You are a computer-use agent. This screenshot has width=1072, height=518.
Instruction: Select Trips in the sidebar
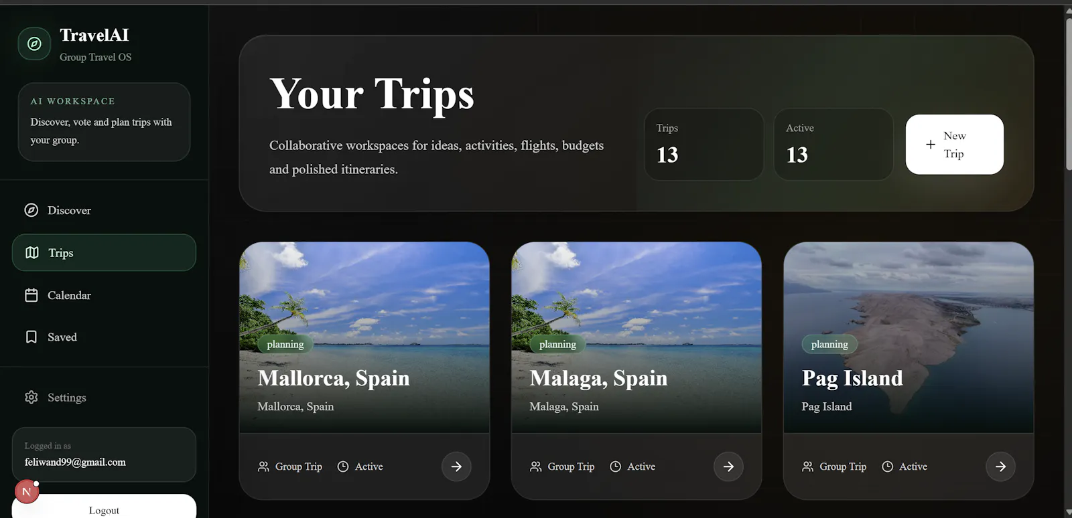click(x=104, y=252)
